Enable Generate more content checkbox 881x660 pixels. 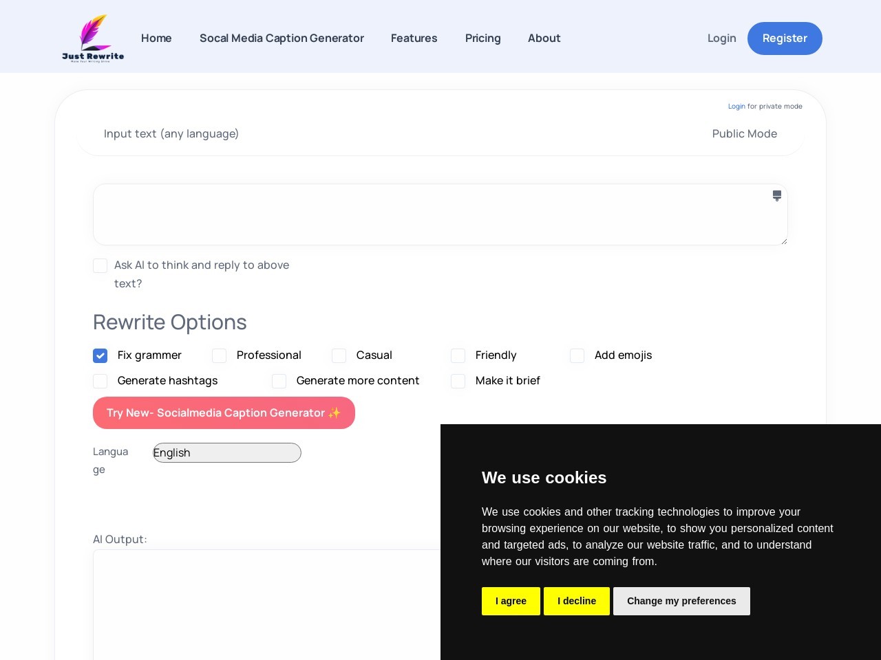coord(279,381)
